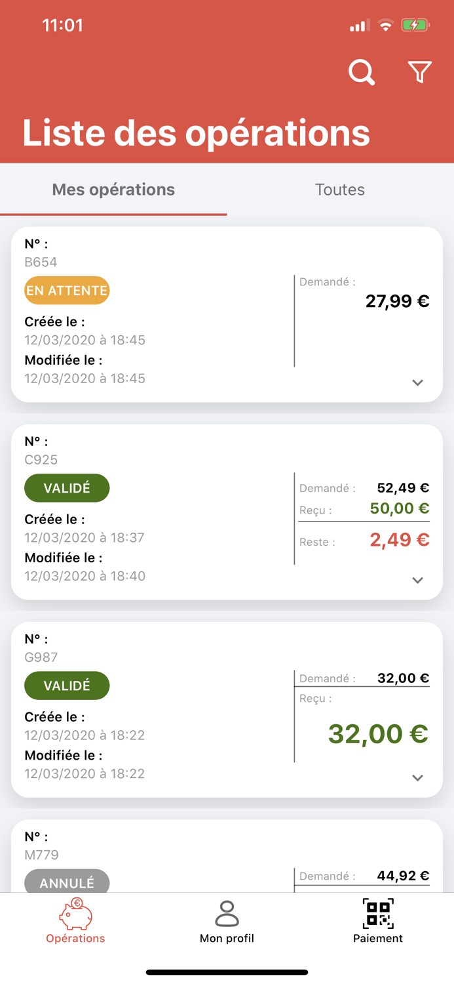Tap the battery charging indicator
This screenshot has height=984, width=454.
[x=415, y=26]
